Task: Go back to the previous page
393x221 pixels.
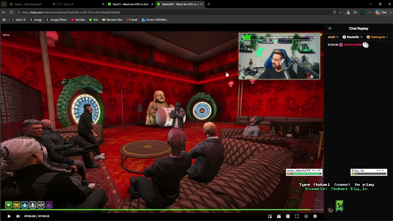Action: pos(4,12)
